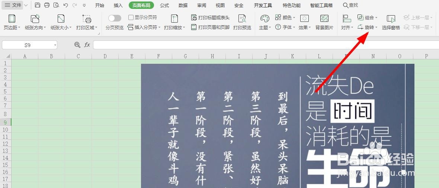439x188 pixels.
Task: Open the 审阅 tab
Action: coord(202,5)
